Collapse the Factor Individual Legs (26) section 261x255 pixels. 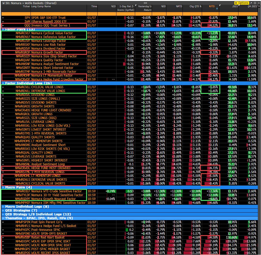pyautogui.click(x=3, y=83)
